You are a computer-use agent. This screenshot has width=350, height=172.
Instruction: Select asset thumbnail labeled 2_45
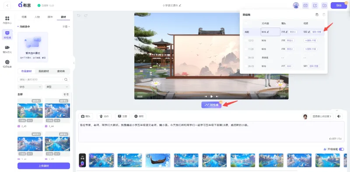click(30, 110)
